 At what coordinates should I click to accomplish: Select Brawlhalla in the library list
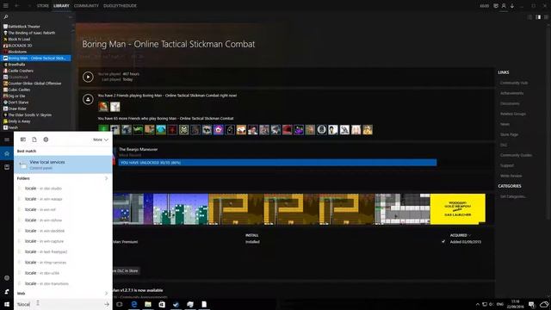(x=16, y=65)
